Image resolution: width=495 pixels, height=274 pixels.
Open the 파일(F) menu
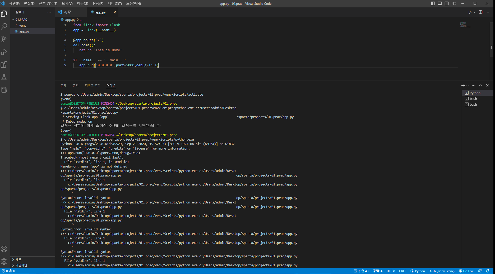(x=14, y=3)
